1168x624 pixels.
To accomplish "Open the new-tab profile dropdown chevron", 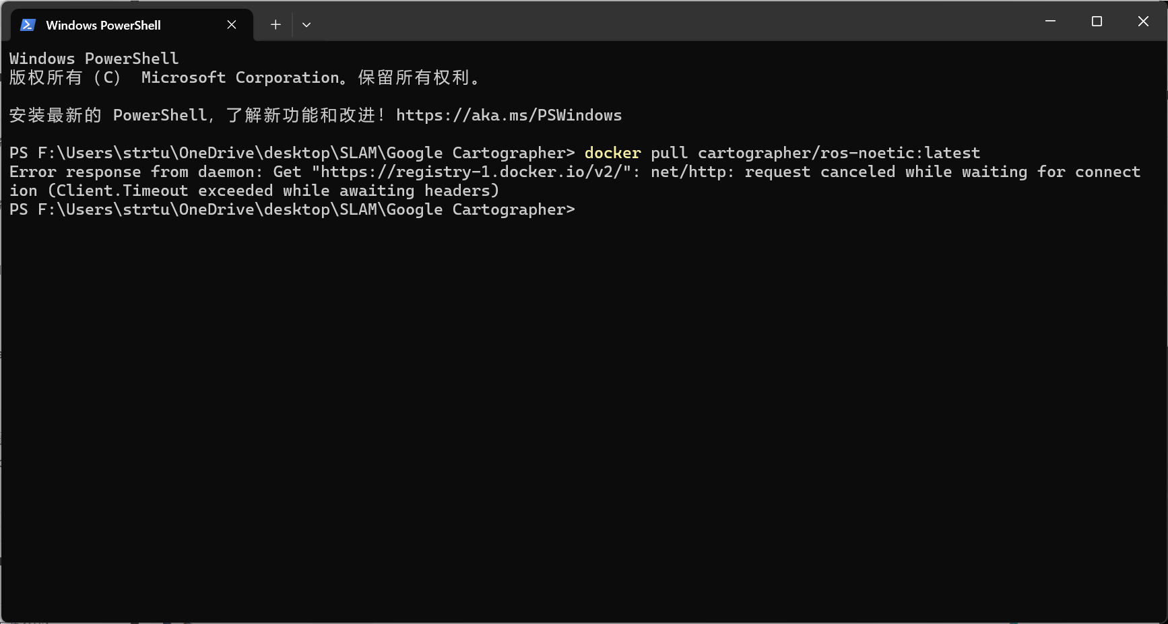I will [x=306, y=25].
